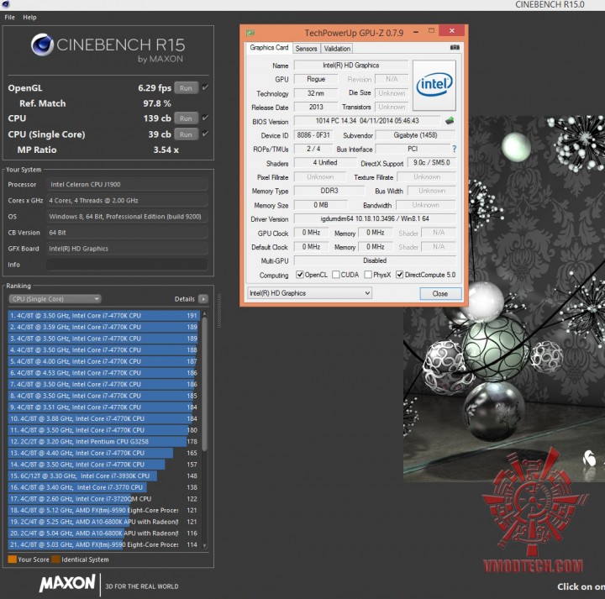This screenshot has width=605, height=599.
Task: Select the Core i7-3720QM ranking row
Action: click(104, 499)
